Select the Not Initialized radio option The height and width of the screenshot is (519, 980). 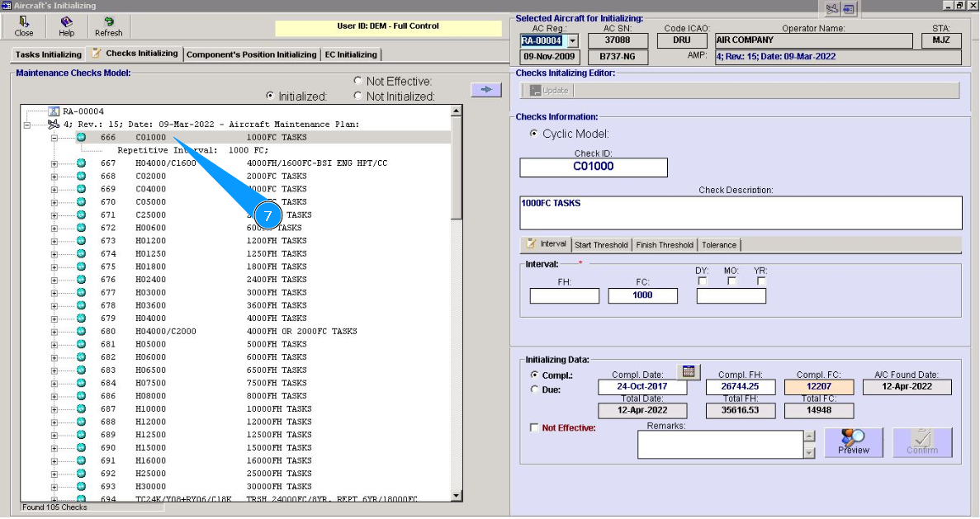[x=357, y=96]
